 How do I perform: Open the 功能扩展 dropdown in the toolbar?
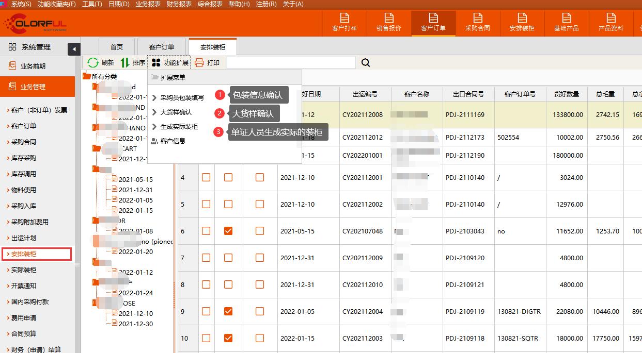tap(169, 63)
